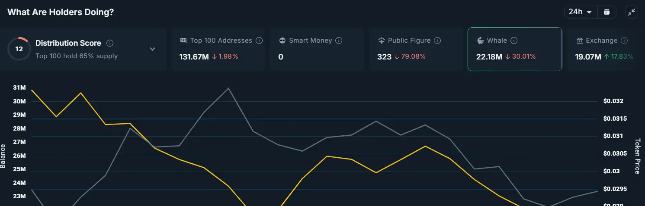Collapse the holders panel view

point(632,12)
